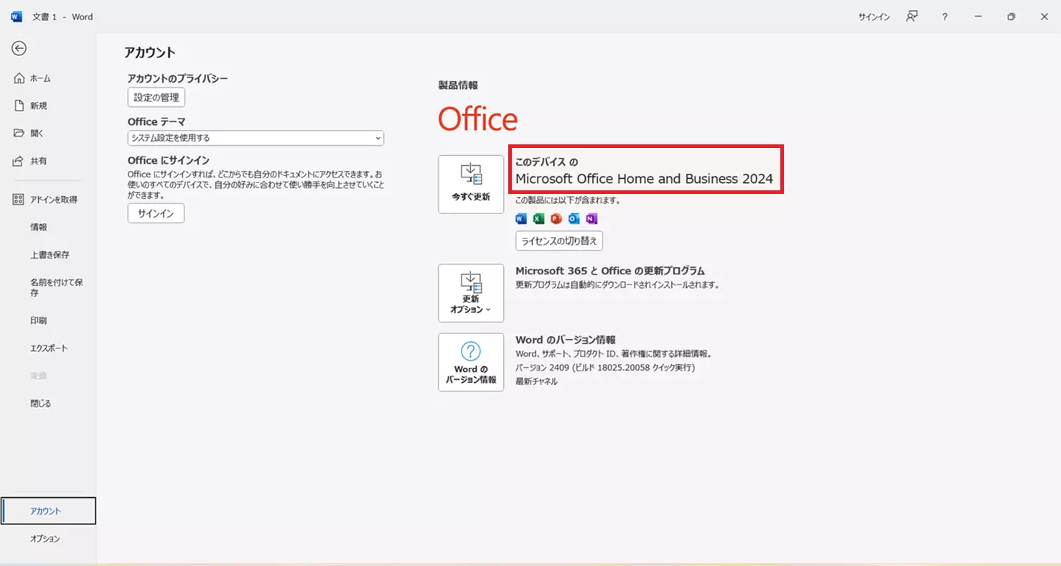Open Word のバージョン情報
The width and height of the screenshot is (1061, 566).
click(x=471, y=363)
